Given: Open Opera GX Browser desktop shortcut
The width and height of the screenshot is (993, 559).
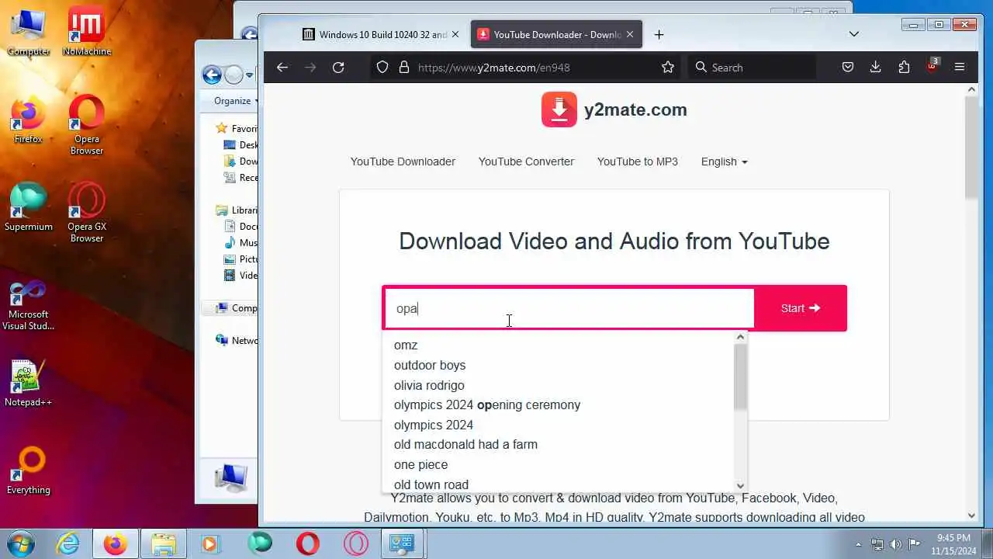Looking at the screenshot, I should tap(86, 213).
